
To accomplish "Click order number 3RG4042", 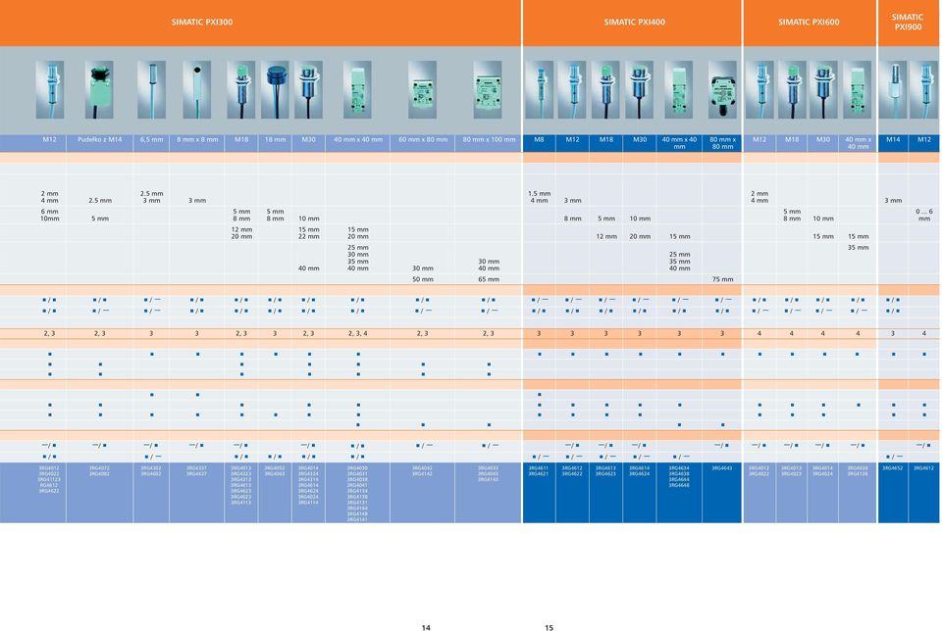I will tap(422, 467).
